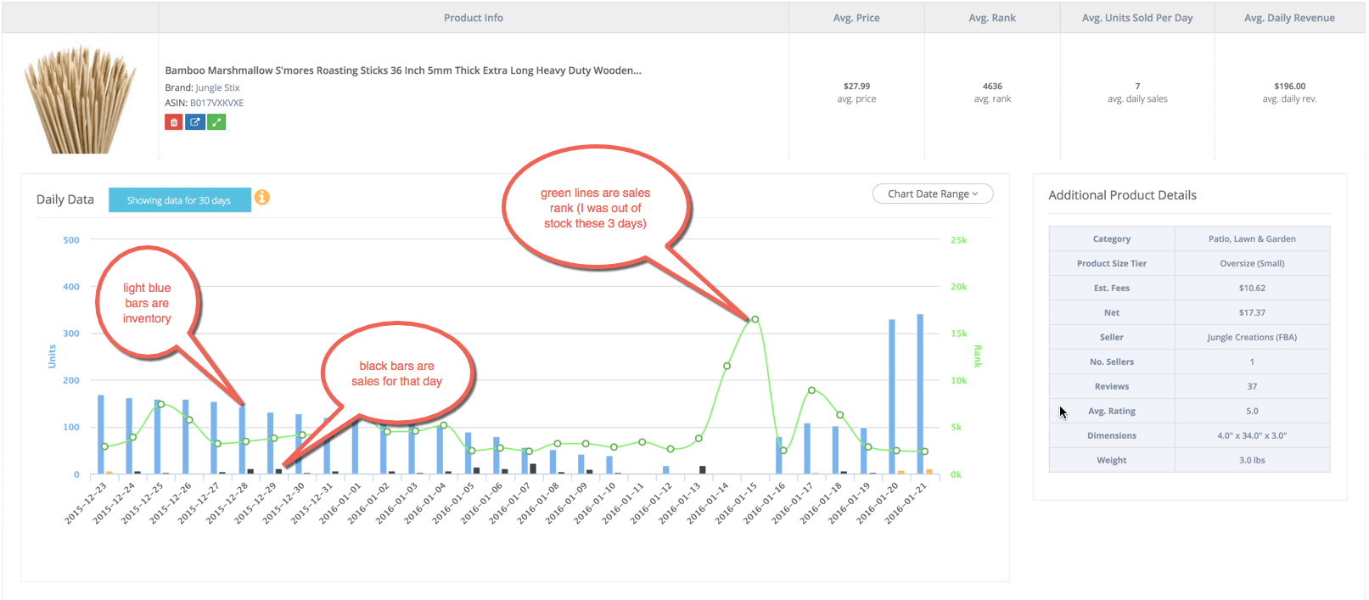Click the Showing data for 30 days button
The height and width of the screenshot is (600, 1369).
tap(179, 200)
